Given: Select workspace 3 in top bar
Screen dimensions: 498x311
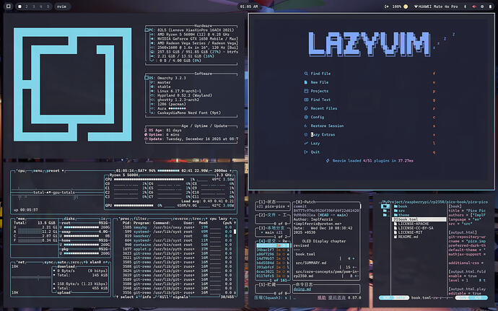Looking at the screenshot, I should 34,6.
